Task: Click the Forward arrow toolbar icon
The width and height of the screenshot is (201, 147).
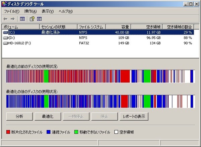Action: pyautogui.click(x=13, y=19)
